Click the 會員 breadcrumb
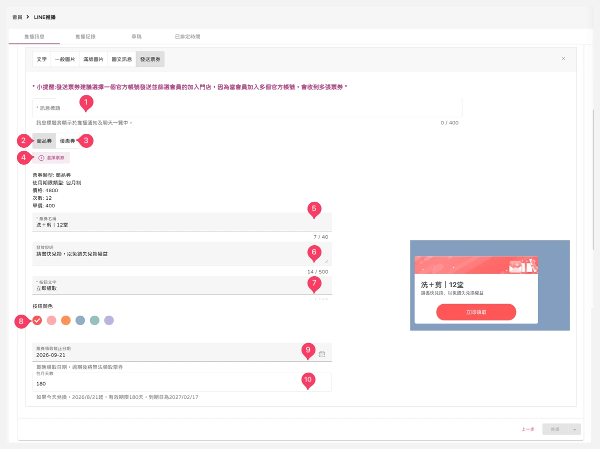Viewport: 600px width, 449px height. 17,17
